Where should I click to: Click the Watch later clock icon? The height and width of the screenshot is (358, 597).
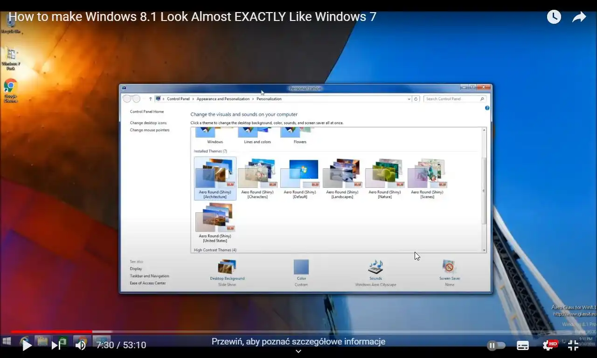click(554, 17)
